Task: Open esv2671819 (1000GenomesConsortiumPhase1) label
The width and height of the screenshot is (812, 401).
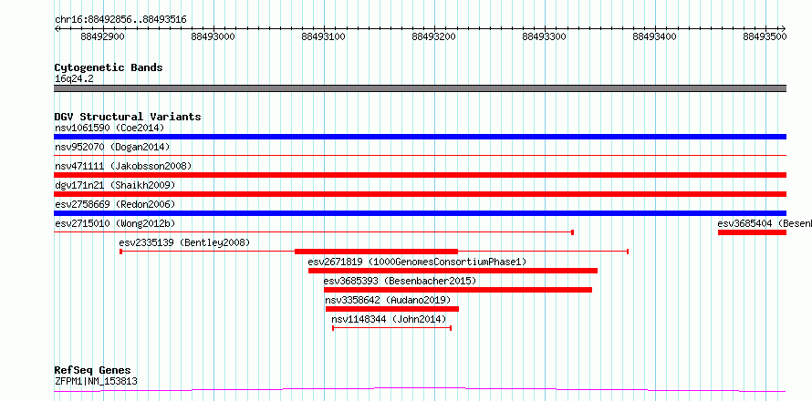Action: coord(417,262)
